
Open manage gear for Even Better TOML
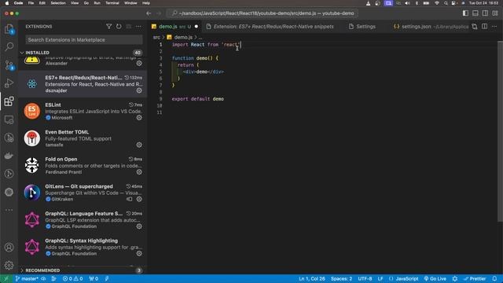tap(139, 145)
